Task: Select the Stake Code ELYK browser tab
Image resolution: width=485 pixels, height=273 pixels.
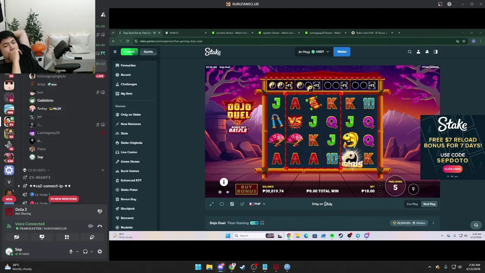Action: point(372,33)
